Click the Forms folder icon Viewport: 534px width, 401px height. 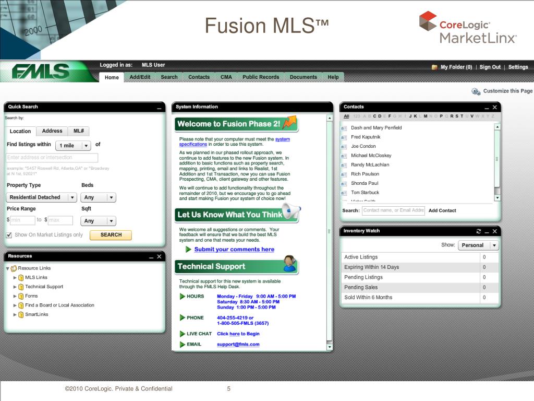[21, 296]
